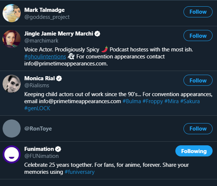
Task: Click verified badge beside Monica Rial
Action: tap(59, 78)
